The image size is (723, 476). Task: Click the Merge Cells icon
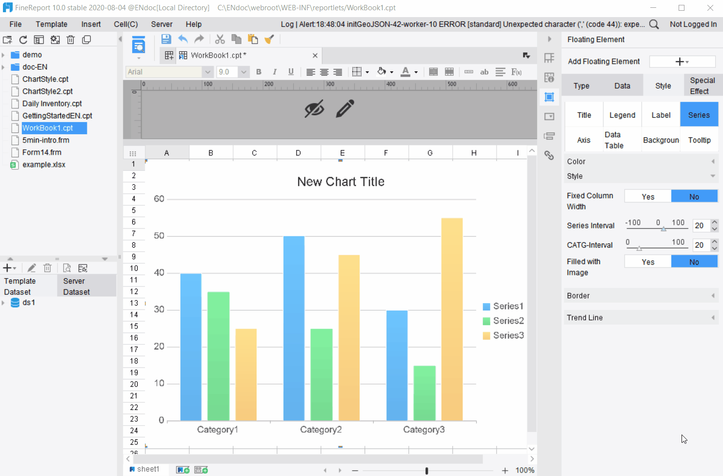(x=433, y=72)
